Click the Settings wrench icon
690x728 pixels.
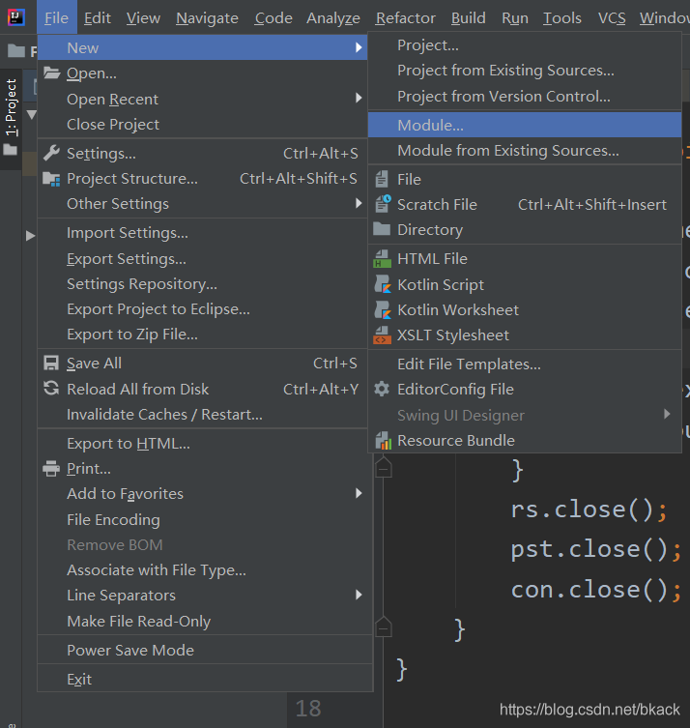[51, 153]
